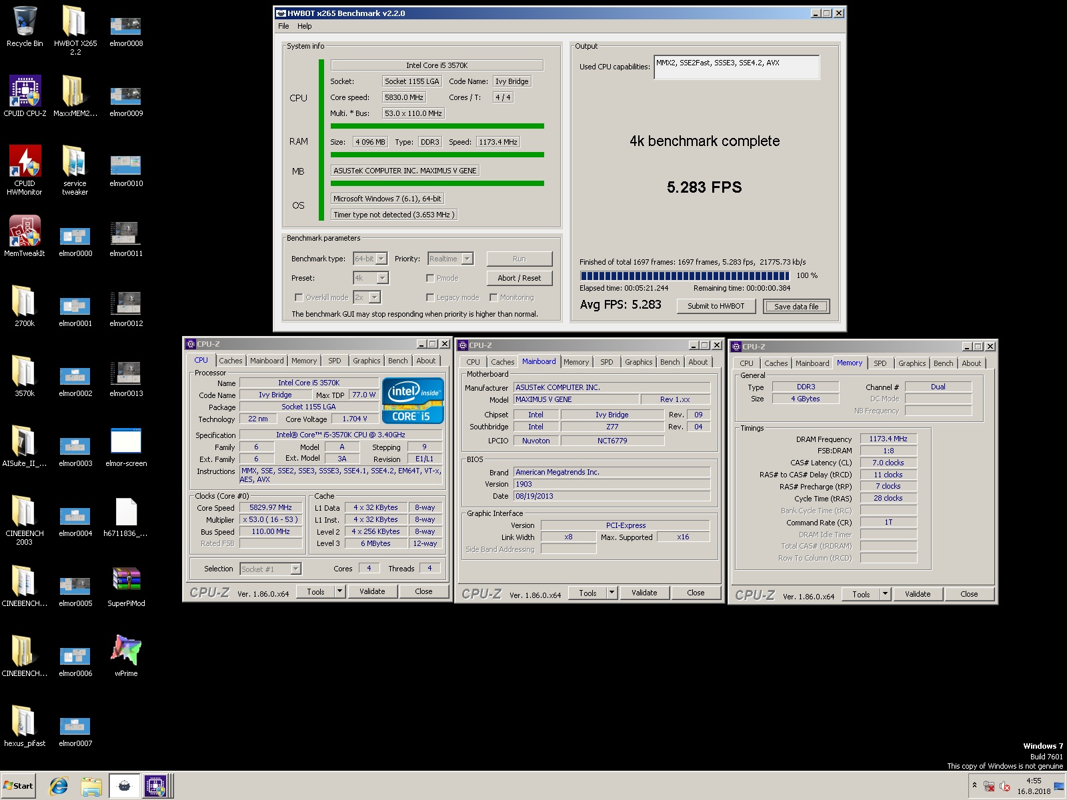Toggle the Monitoring checkbox

pos(493,297)
